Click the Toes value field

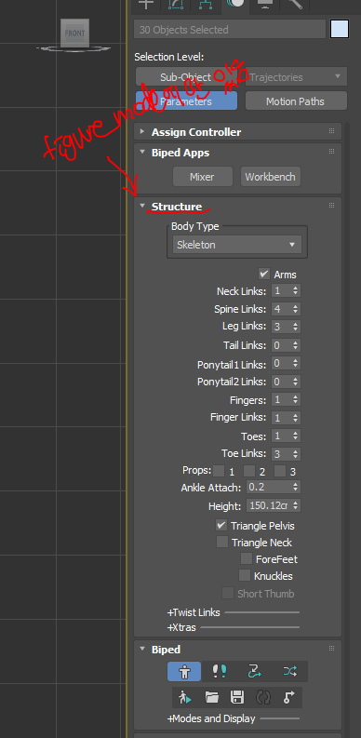tap(282, 436)
